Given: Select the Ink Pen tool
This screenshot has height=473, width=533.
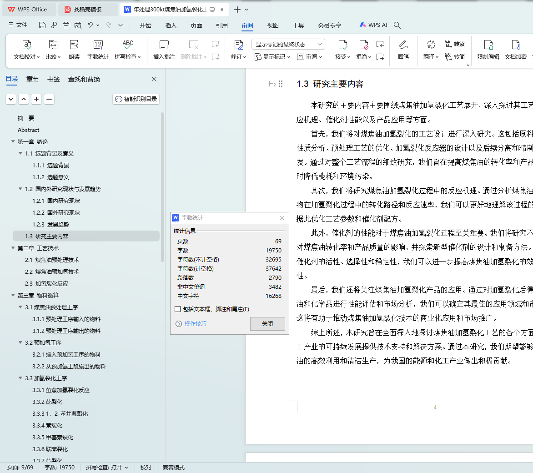Looking at the screenshot, I should coord(403,50).
